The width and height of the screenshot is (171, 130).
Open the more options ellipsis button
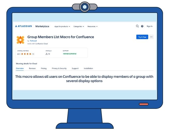point(151,37)
